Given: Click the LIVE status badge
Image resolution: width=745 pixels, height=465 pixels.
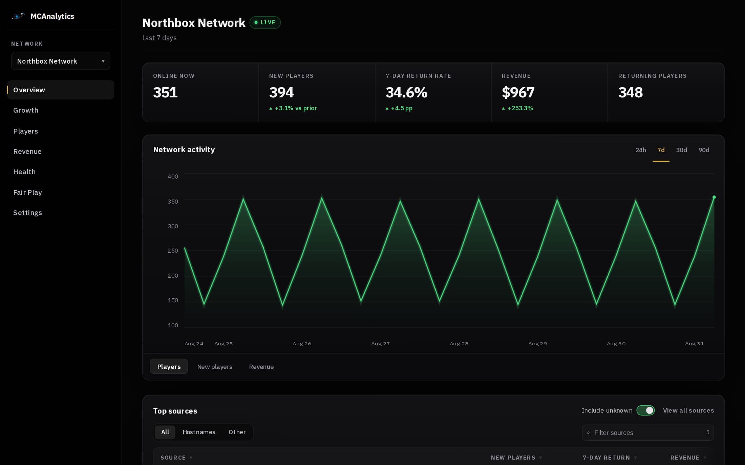Looking at the screenshot, I should (265, 23).
